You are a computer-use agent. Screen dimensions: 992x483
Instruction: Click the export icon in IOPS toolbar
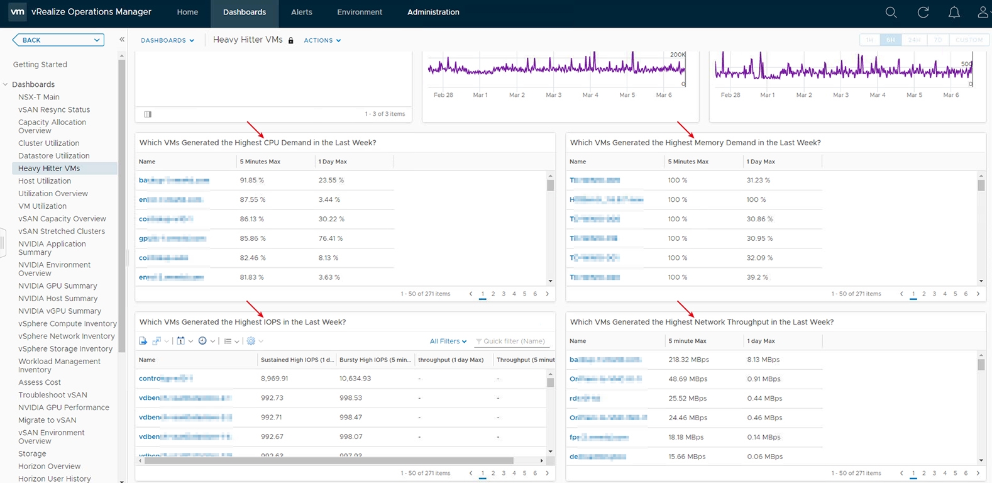point(143,341)
